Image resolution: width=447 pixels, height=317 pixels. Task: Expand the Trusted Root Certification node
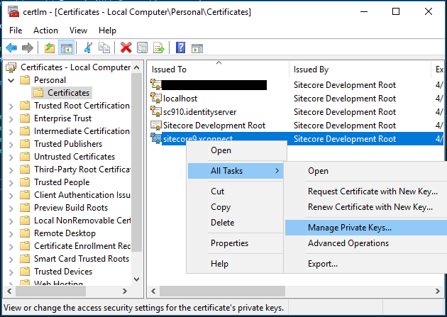coord(11,106)
